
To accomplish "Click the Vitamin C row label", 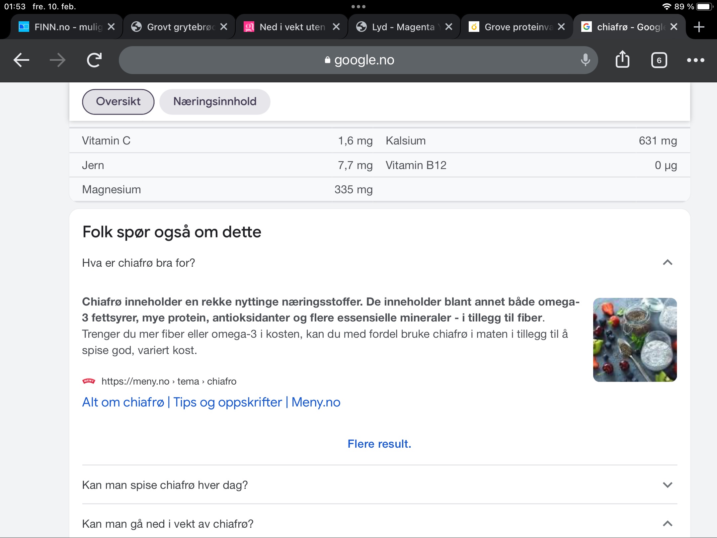I will [x=106, y=140].
